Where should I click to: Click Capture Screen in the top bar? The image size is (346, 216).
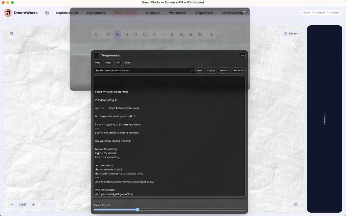67,13
